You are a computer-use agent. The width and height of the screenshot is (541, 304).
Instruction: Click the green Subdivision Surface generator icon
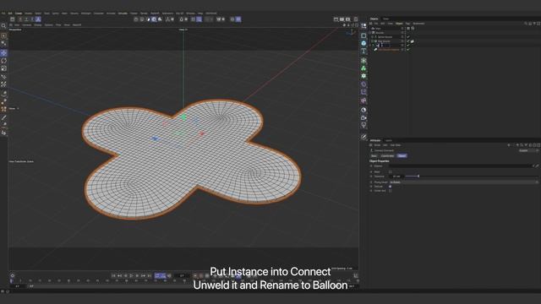click(x=363, y=61)
